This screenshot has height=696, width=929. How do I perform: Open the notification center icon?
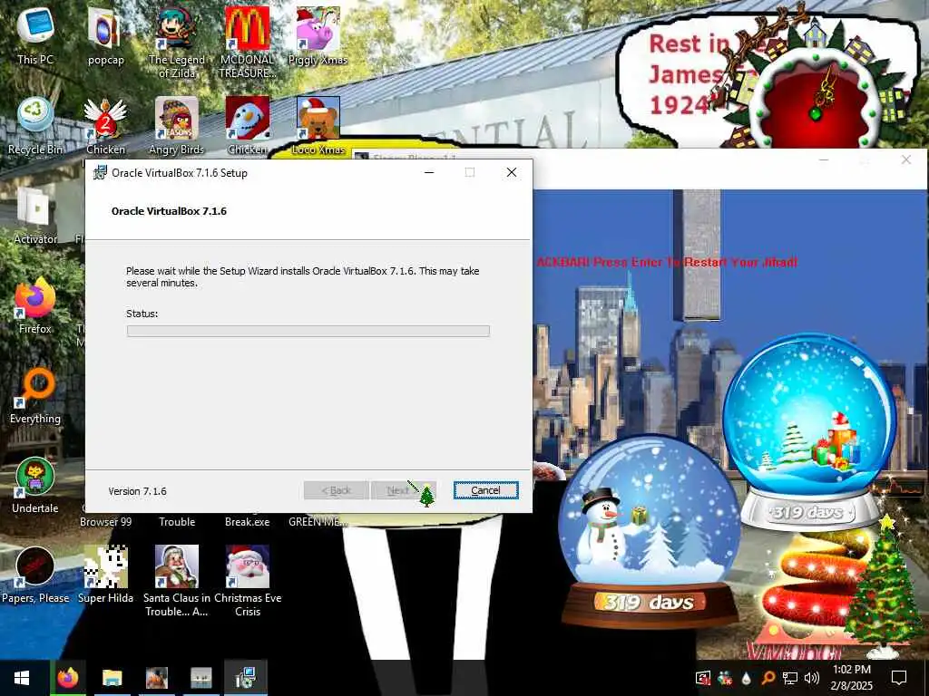pos(899,678)
